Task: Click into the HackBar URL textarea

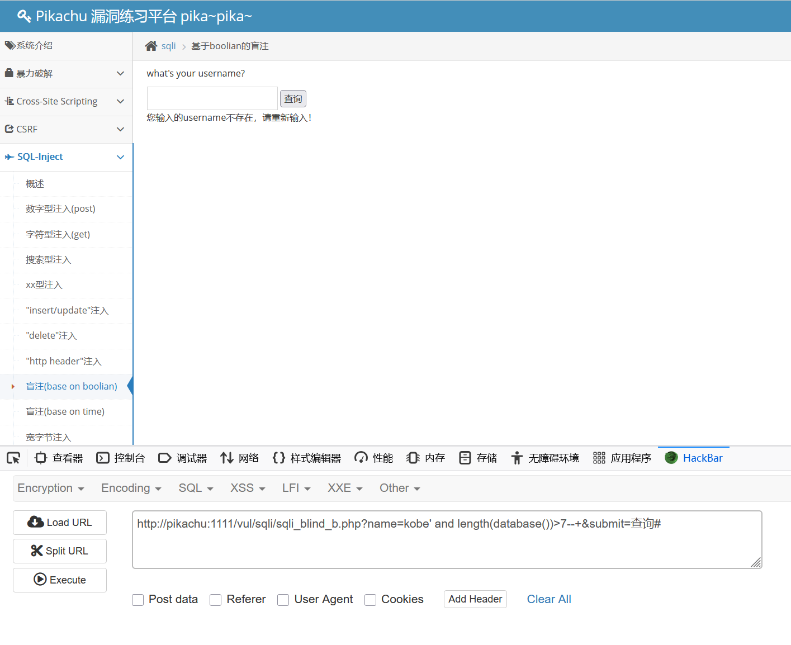Action: click(447, 539)
